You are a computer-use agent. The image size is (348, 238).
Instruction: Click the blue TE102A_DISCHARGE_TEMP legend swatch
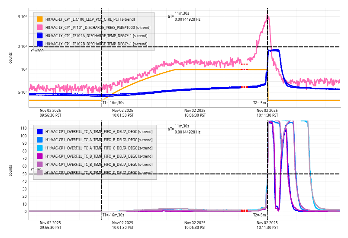(40, 35)
